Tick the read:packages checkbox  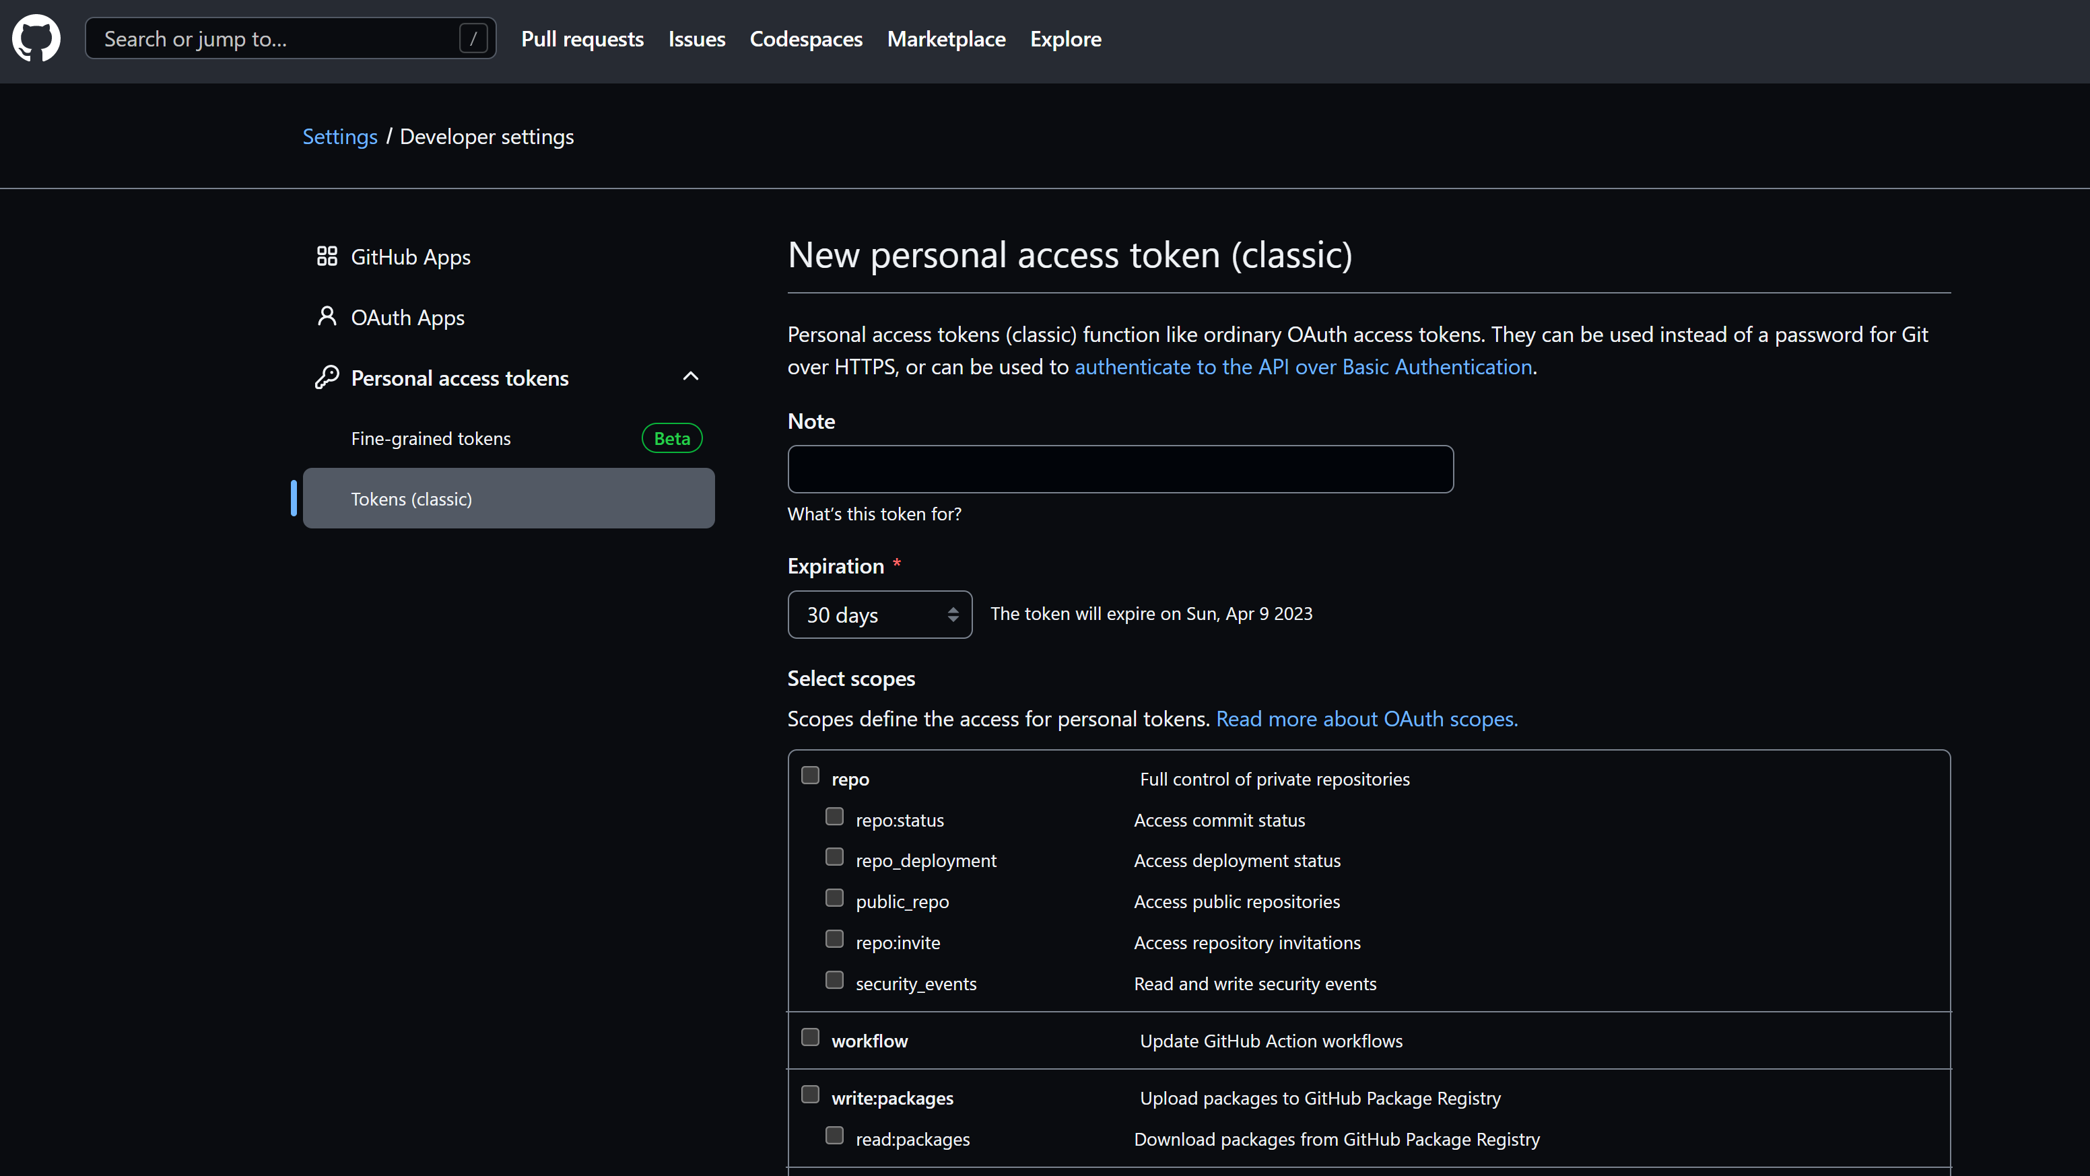834,1136
